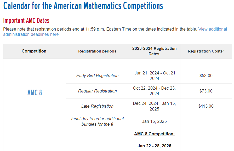This screenshot has width=234, height=151.
Task: Select the Final day to order additional bundles text
Action: click(x=97, y=121)
